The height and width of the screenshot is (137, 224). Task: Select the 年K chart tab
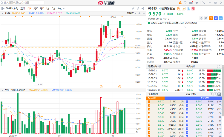pyautogui.click(x=59, y=9)
